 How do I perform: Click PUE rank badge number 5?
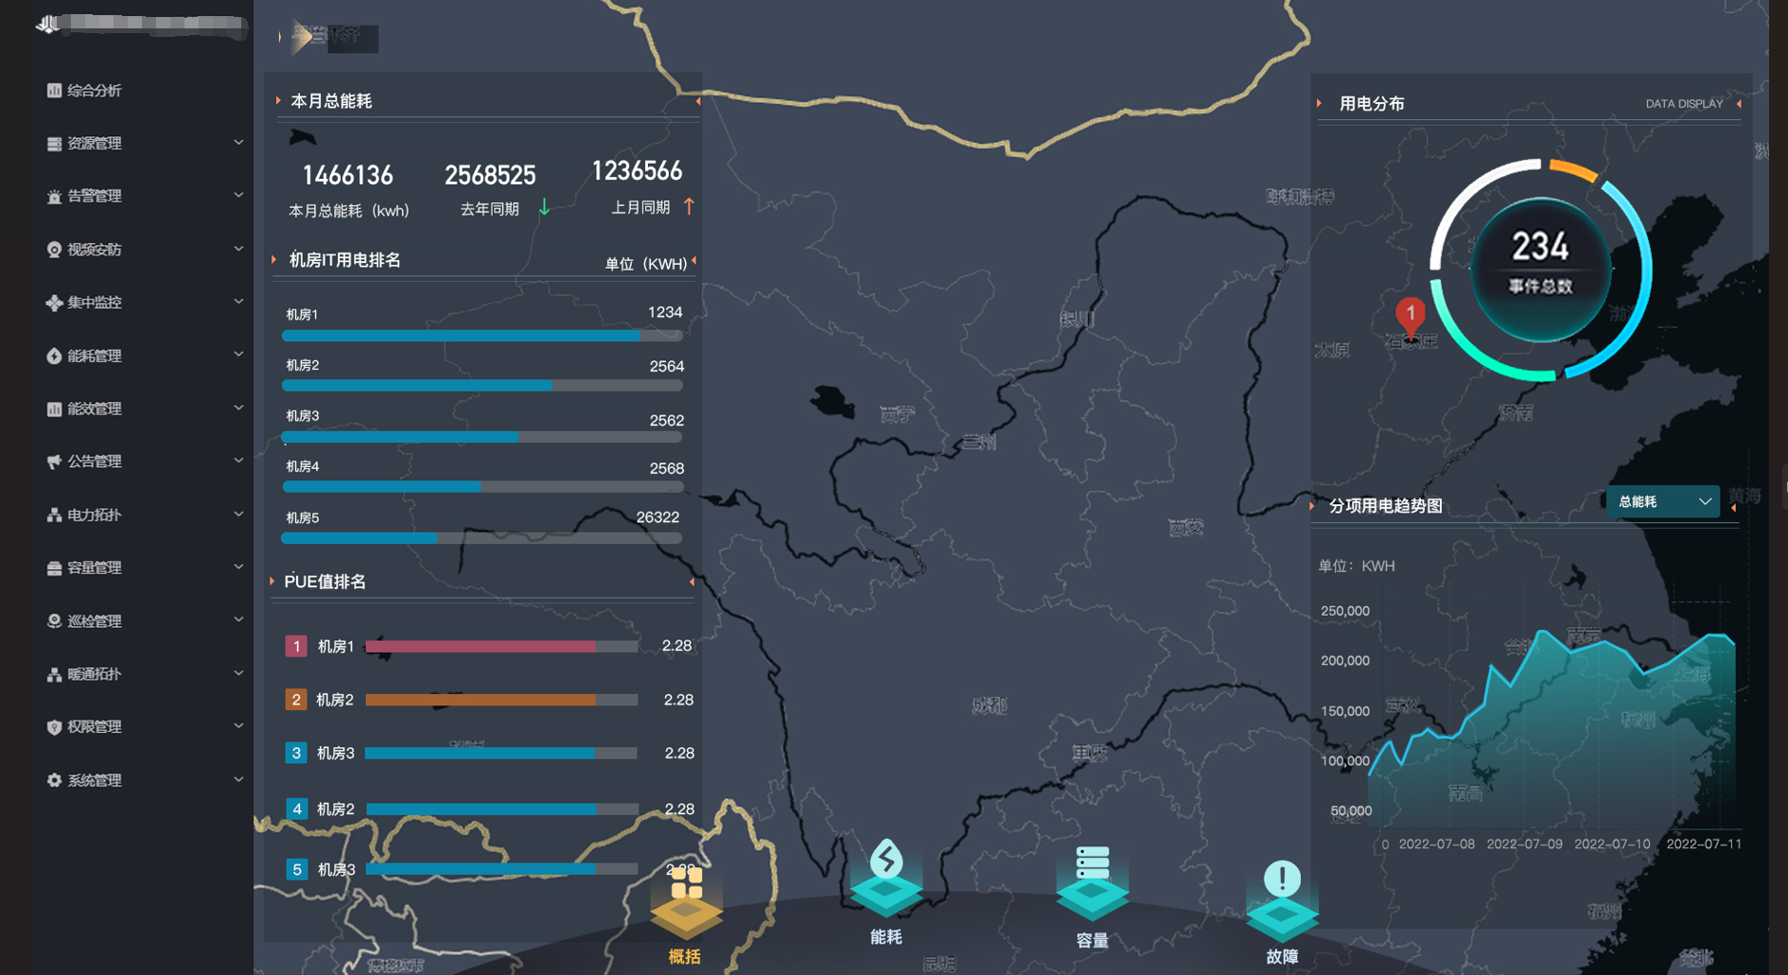pyautogui.click(x=297, y=869)
